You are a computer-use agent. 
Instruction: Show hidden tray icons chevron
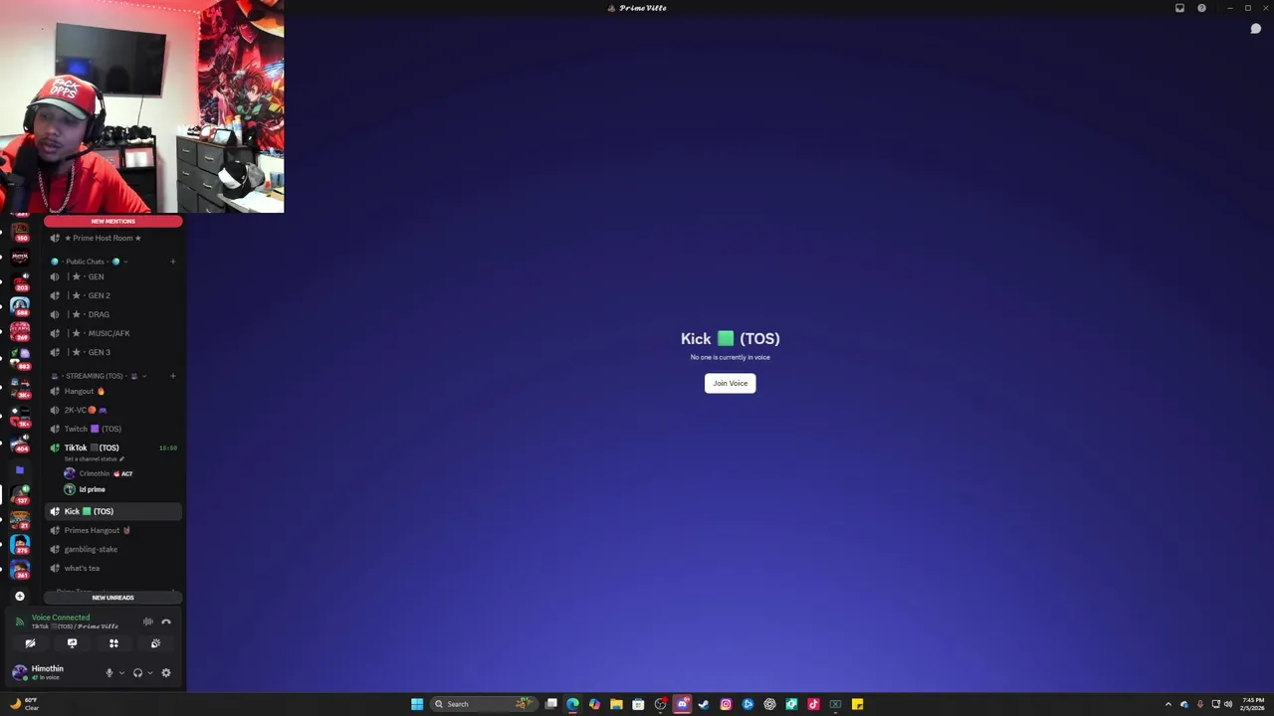click(1168, 704)
